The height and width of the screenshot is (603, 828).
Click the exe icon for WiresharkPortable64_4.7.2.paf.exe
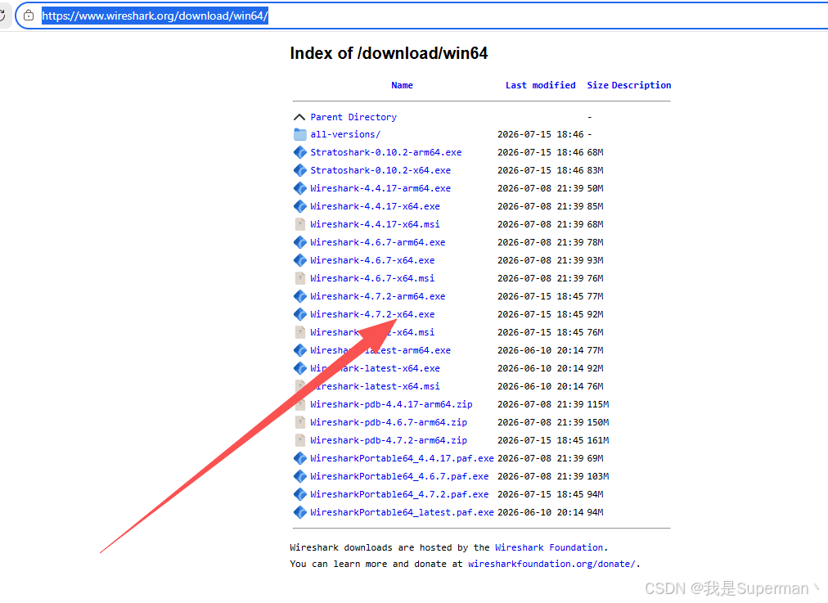(x=300, y=494)
